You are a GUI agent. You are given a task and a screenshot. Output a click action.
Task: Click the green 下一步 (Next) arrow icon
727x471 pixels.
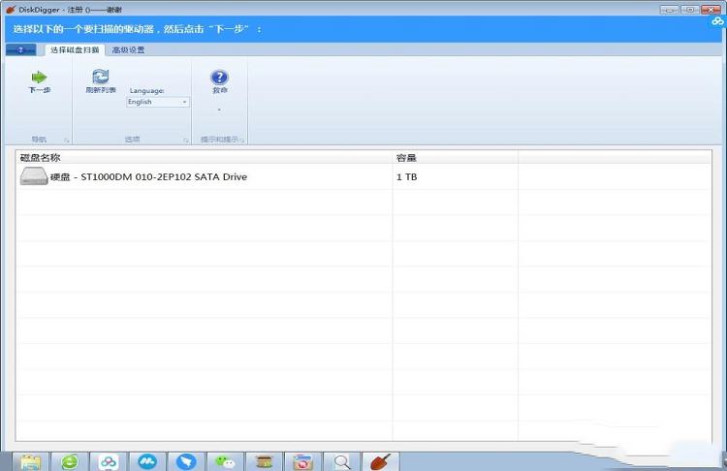[x=39, y=77]
